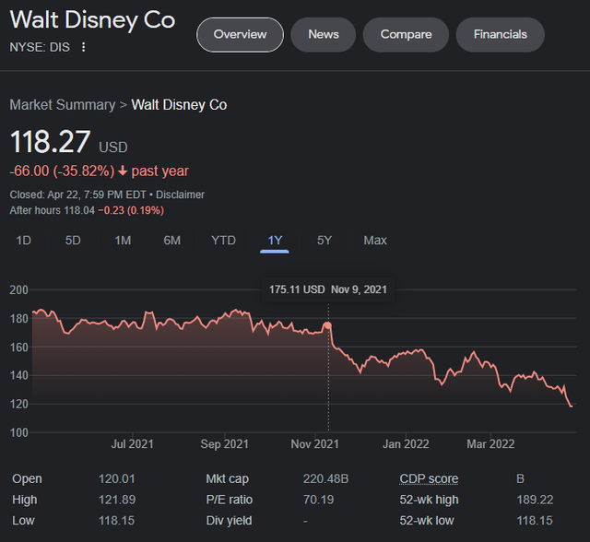Select the 1Y time range
Viewport: 590px width, 542px height.
pos(275,241)
